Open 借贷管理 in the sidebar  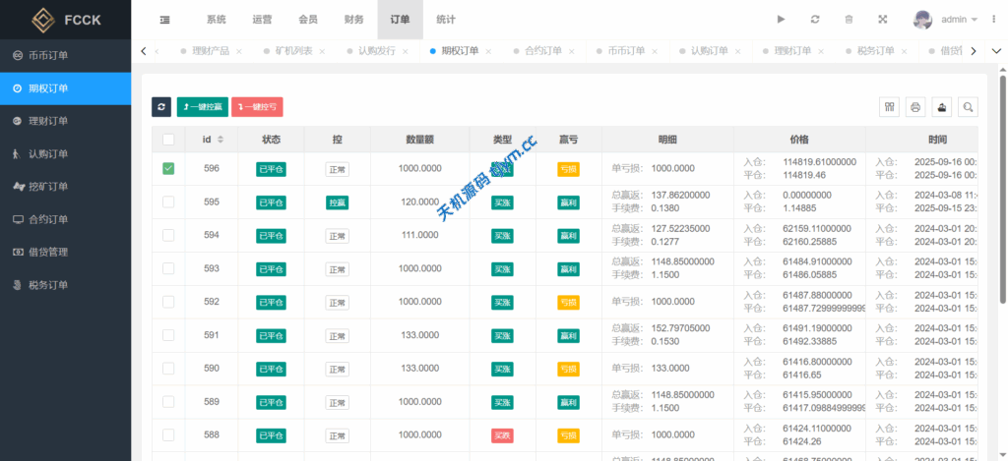(66, 253)
